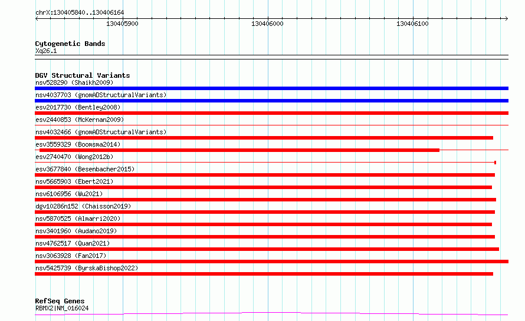
Task: Open esv2740470 (Wong2012b) variant
Action: 74,157
